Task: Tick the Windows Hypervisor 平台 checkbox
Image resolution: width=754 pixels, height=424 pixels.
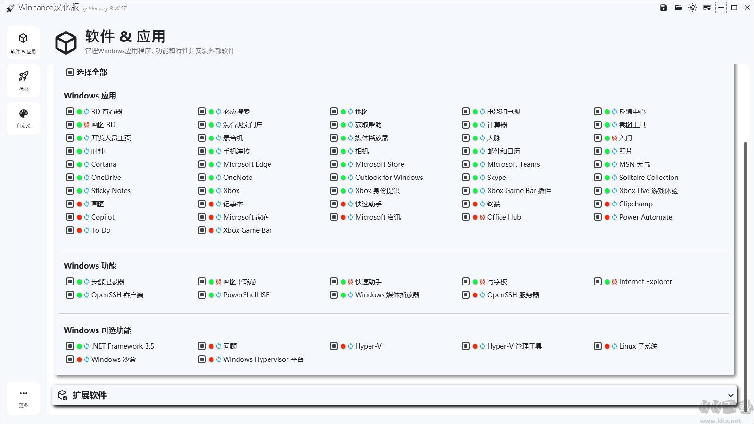Action: pos(202,359)
